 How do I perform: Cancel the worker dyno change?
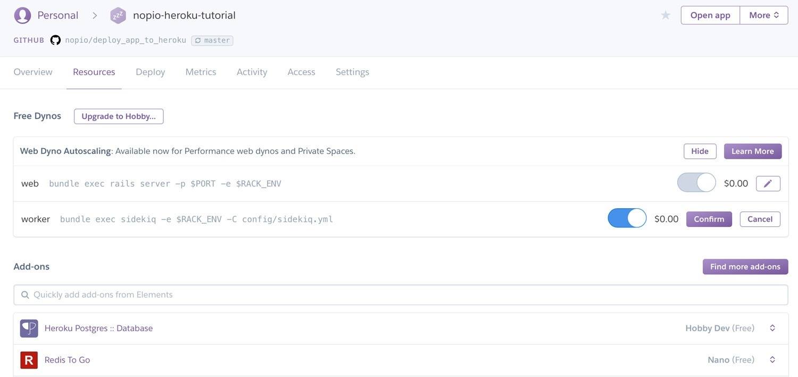[x=760, y=219]
